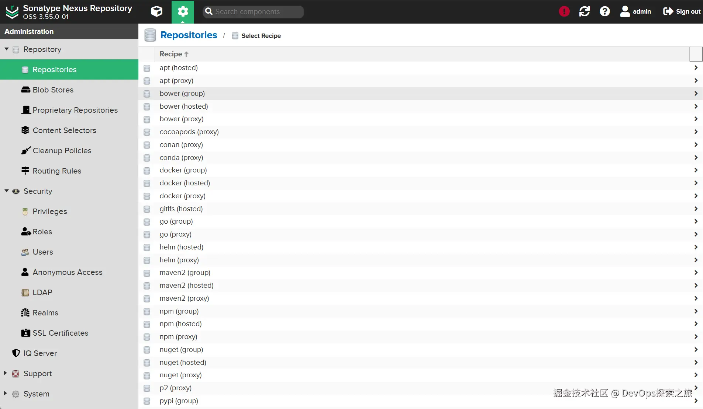
Task: Select the docker (hosted) recipe
Action: 420,183
